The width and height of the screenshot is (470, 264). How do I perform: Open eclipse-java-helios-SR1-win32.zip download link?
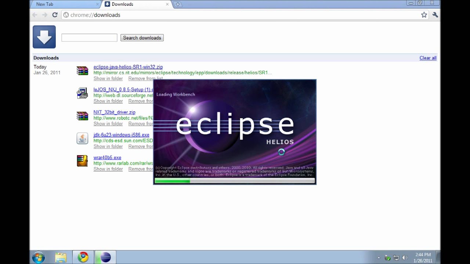[128, 67]
